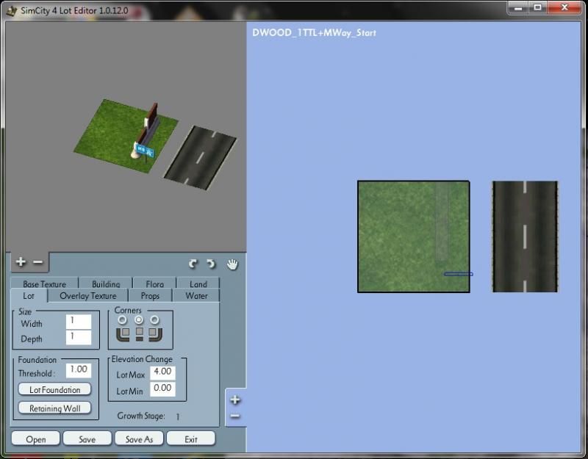Viewport: 588px width, 459px height.
Task: Select the grass lot tile in top view
Action: pos(414,236)
